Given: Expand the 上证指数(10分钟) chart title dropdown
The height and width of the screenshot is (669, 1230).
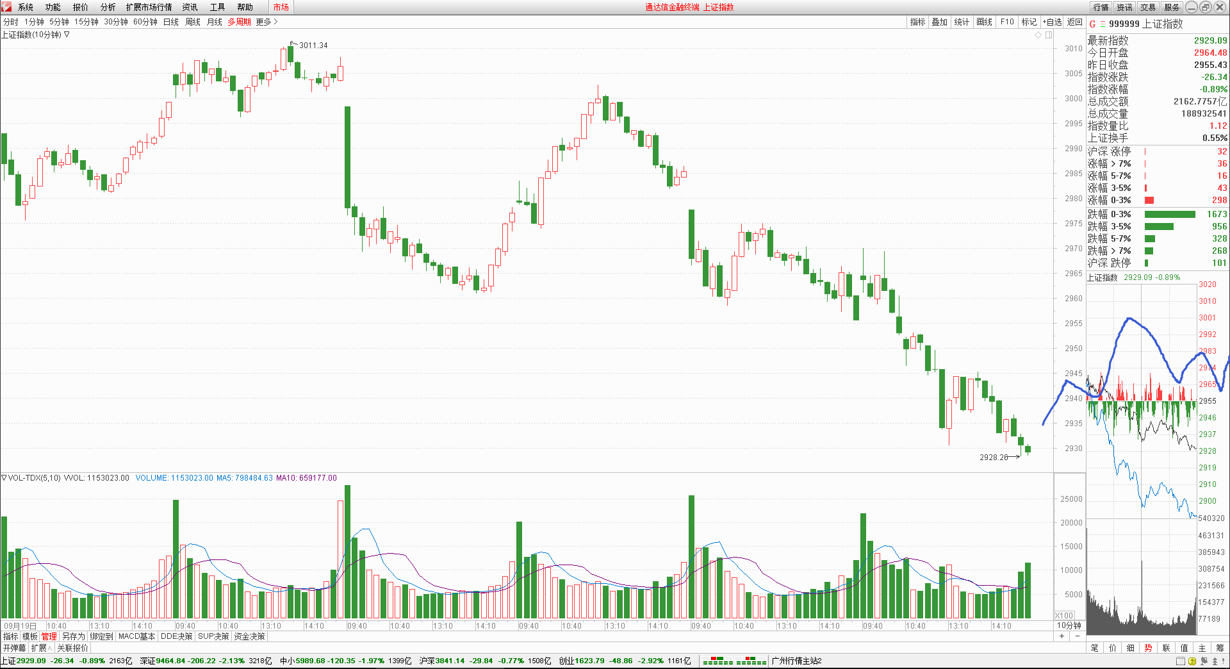Looking at the screenshot, I should (67, 35).
